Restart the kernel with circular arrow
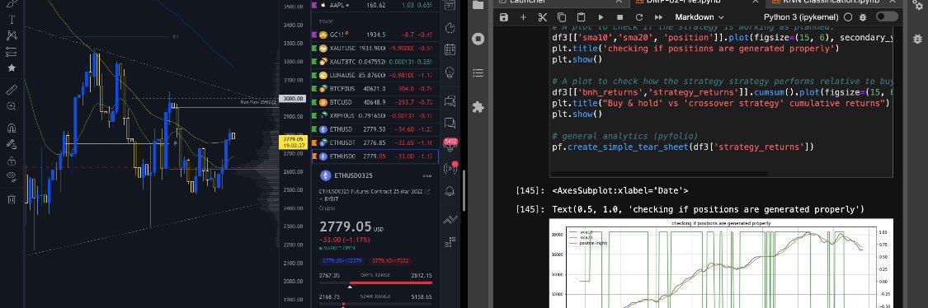928x308 pixels. click(x=639, y=17)
